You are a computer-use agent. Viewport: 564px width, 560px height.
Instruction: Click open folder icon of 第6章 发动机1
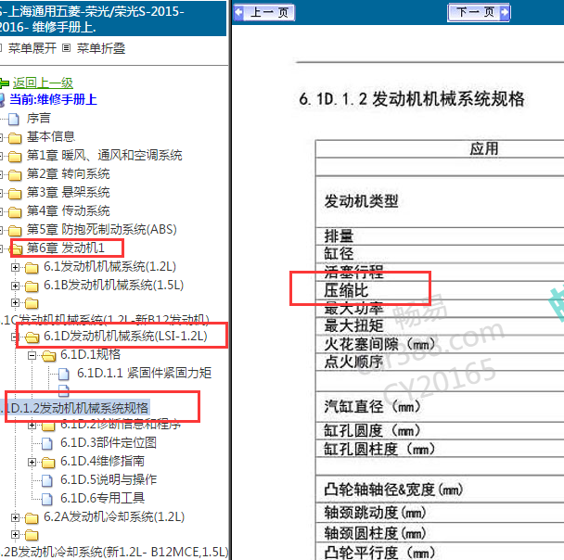17,248
